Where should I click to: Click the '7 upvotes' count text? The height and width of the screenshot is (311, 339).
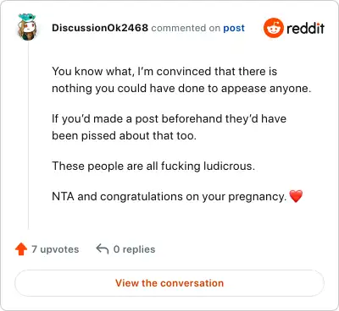tap(55, 249)
